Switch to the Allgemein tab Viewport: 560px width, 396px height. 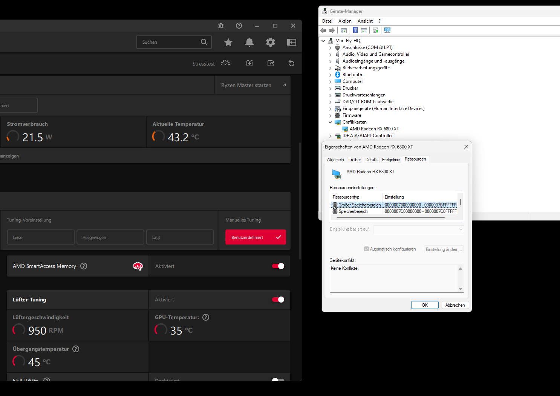coord(335,160)
